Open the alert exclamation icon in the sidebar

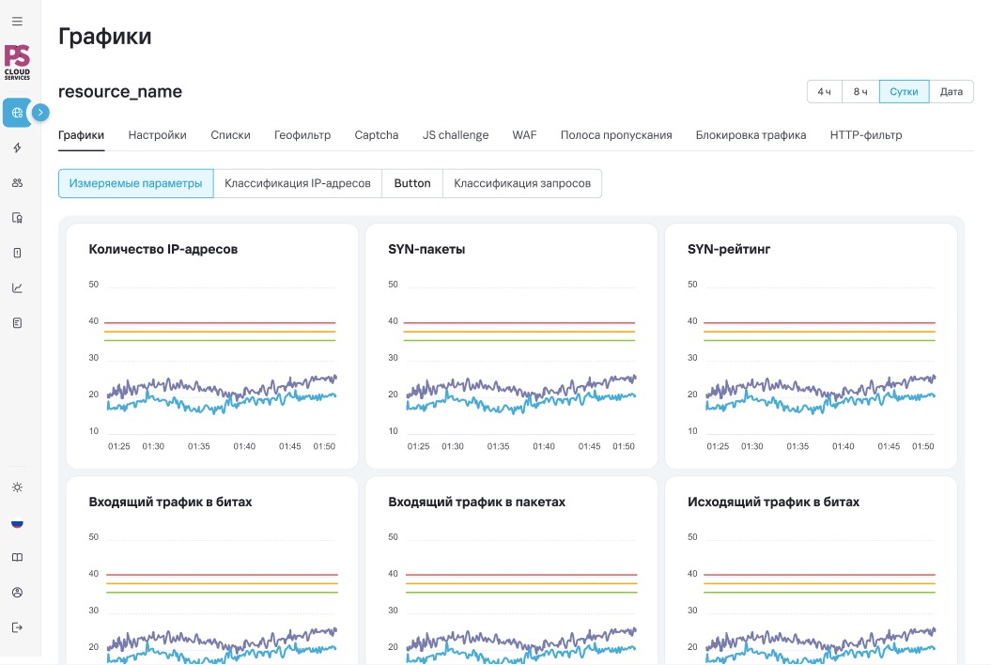[x=17, y=253]
